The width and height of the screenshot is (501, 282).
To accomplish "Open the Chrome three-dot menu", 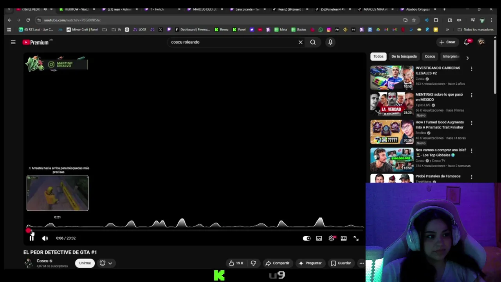I will point(491,20).
